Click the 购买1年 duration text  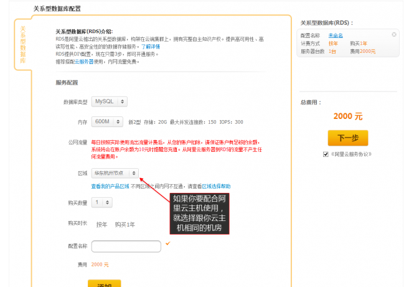click(x=125, y=225)
